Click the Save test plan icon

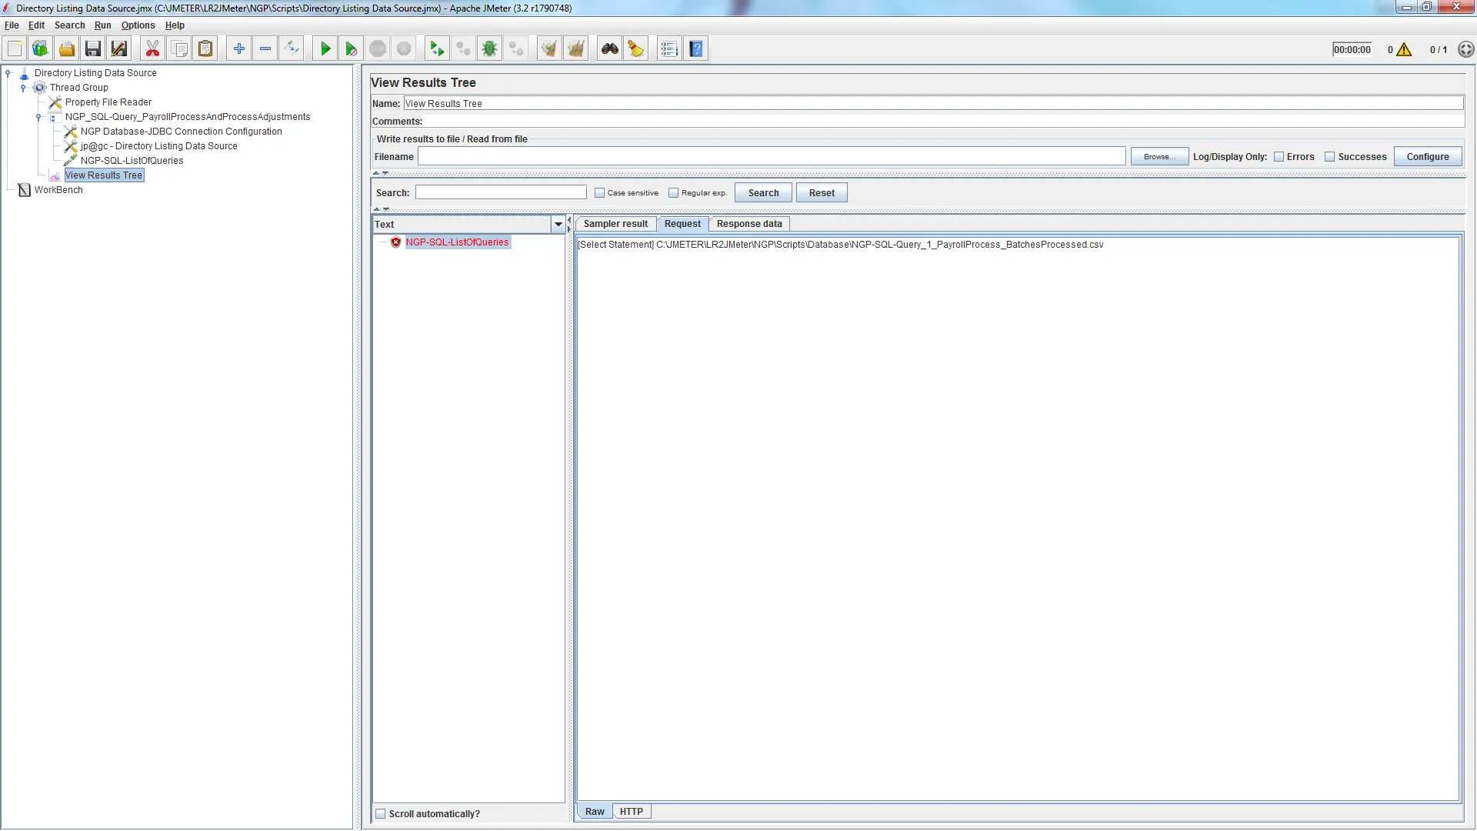[93, 49]
